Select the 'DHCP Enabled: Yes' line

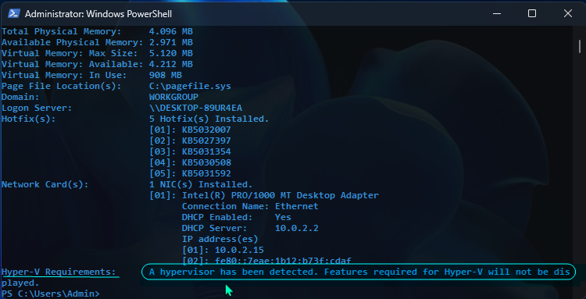[236, 217]
